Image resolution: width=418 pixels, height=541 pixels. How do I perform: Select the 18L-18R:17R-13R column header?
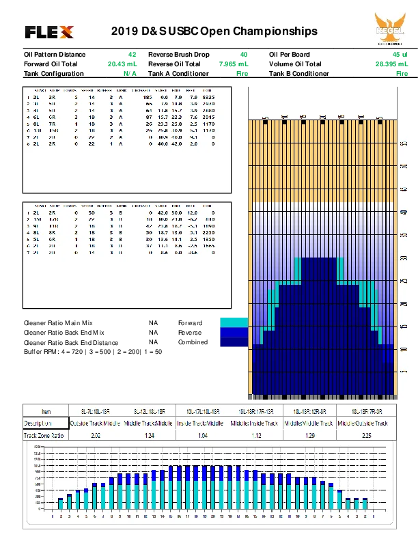click(256, 412)
